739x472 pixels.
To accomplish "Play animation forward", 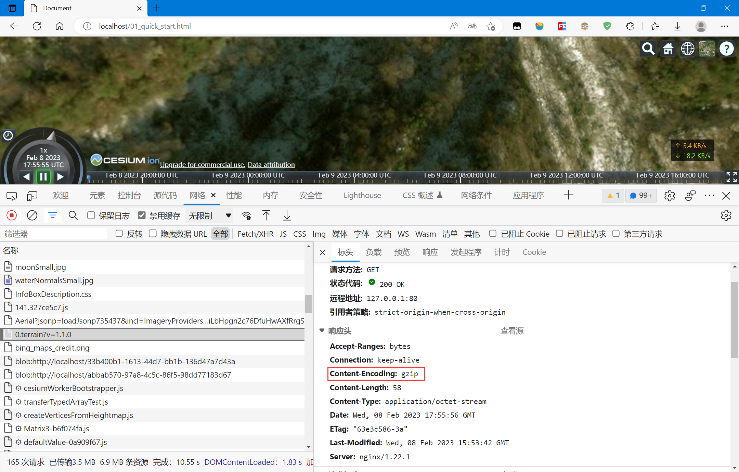I will pos(60,176).
